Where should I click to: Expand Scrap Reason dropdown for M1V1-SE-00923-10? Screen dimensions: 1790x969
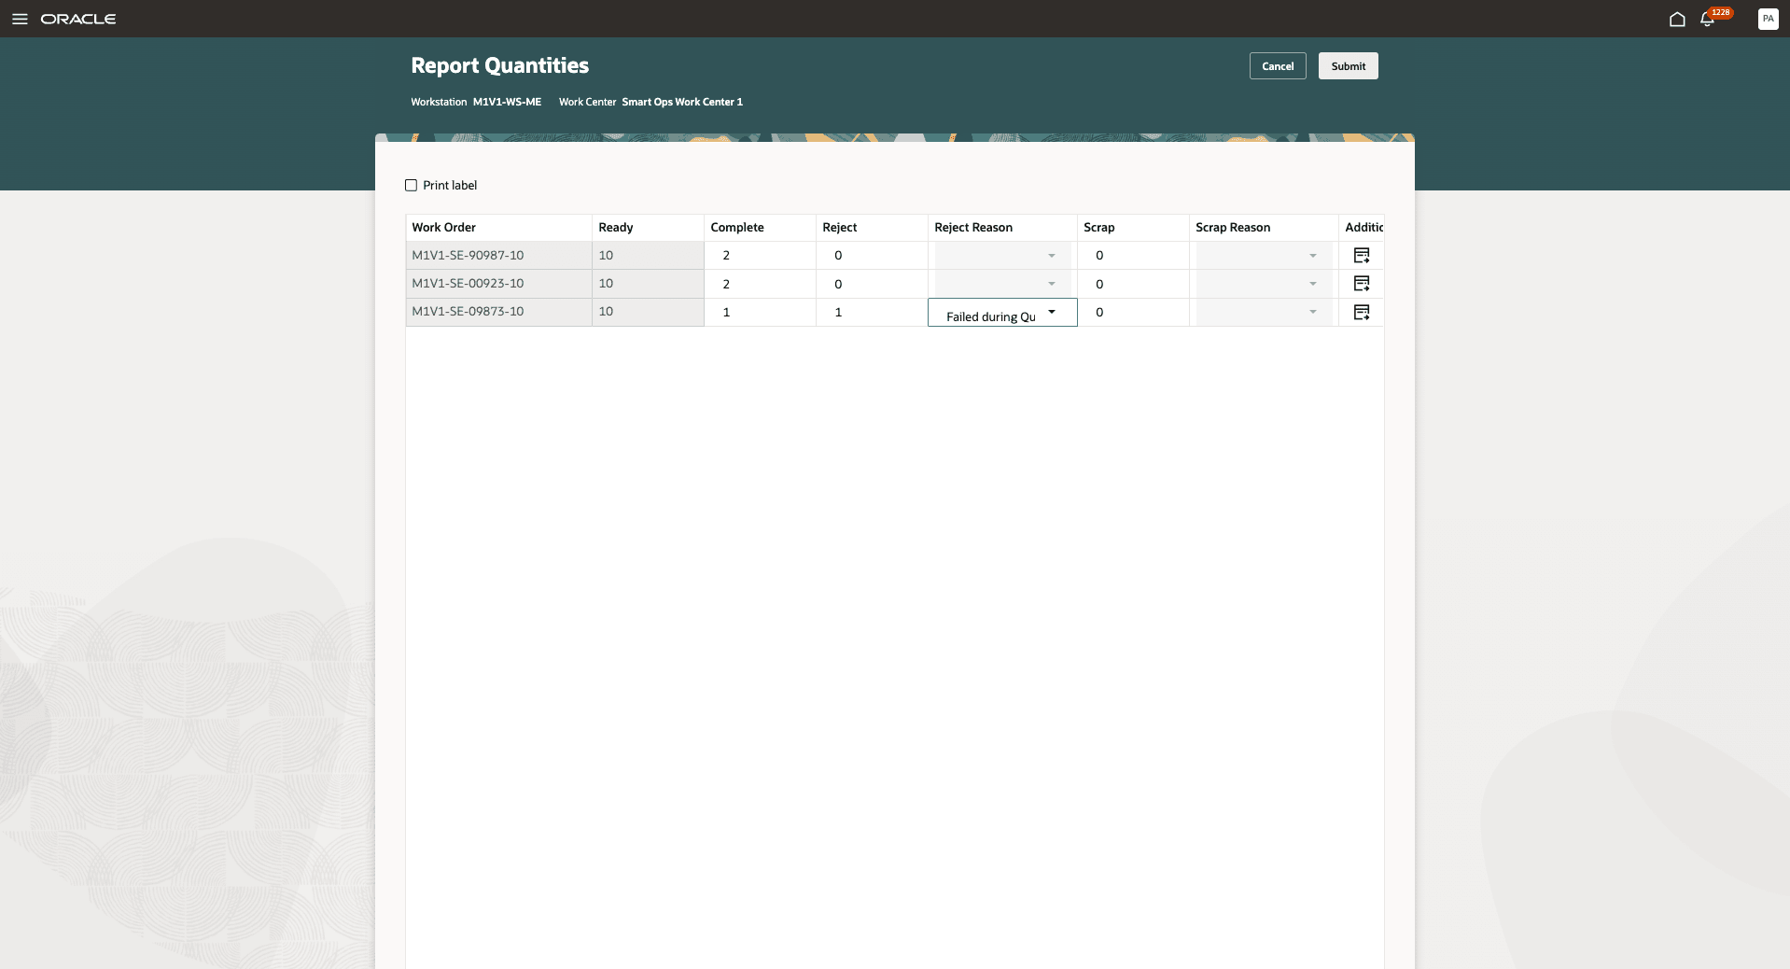[1312, 283]
